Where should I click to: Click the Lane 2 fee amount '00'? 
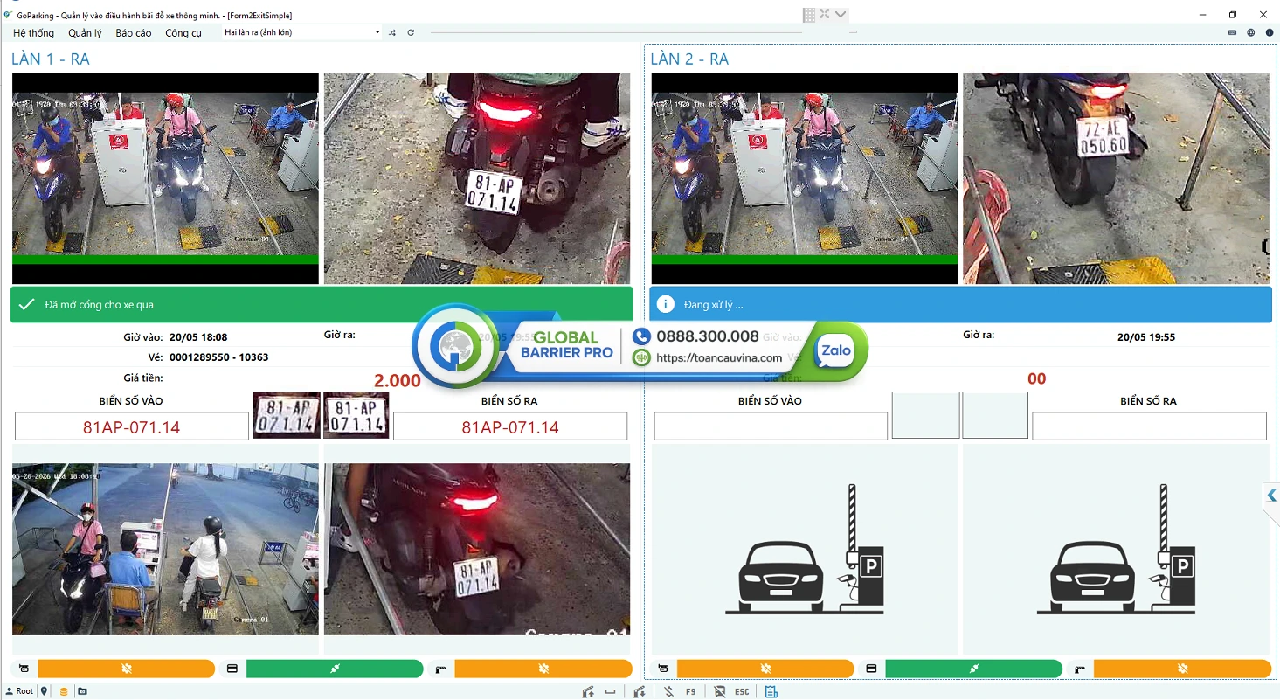click(x=1036, y=379)
